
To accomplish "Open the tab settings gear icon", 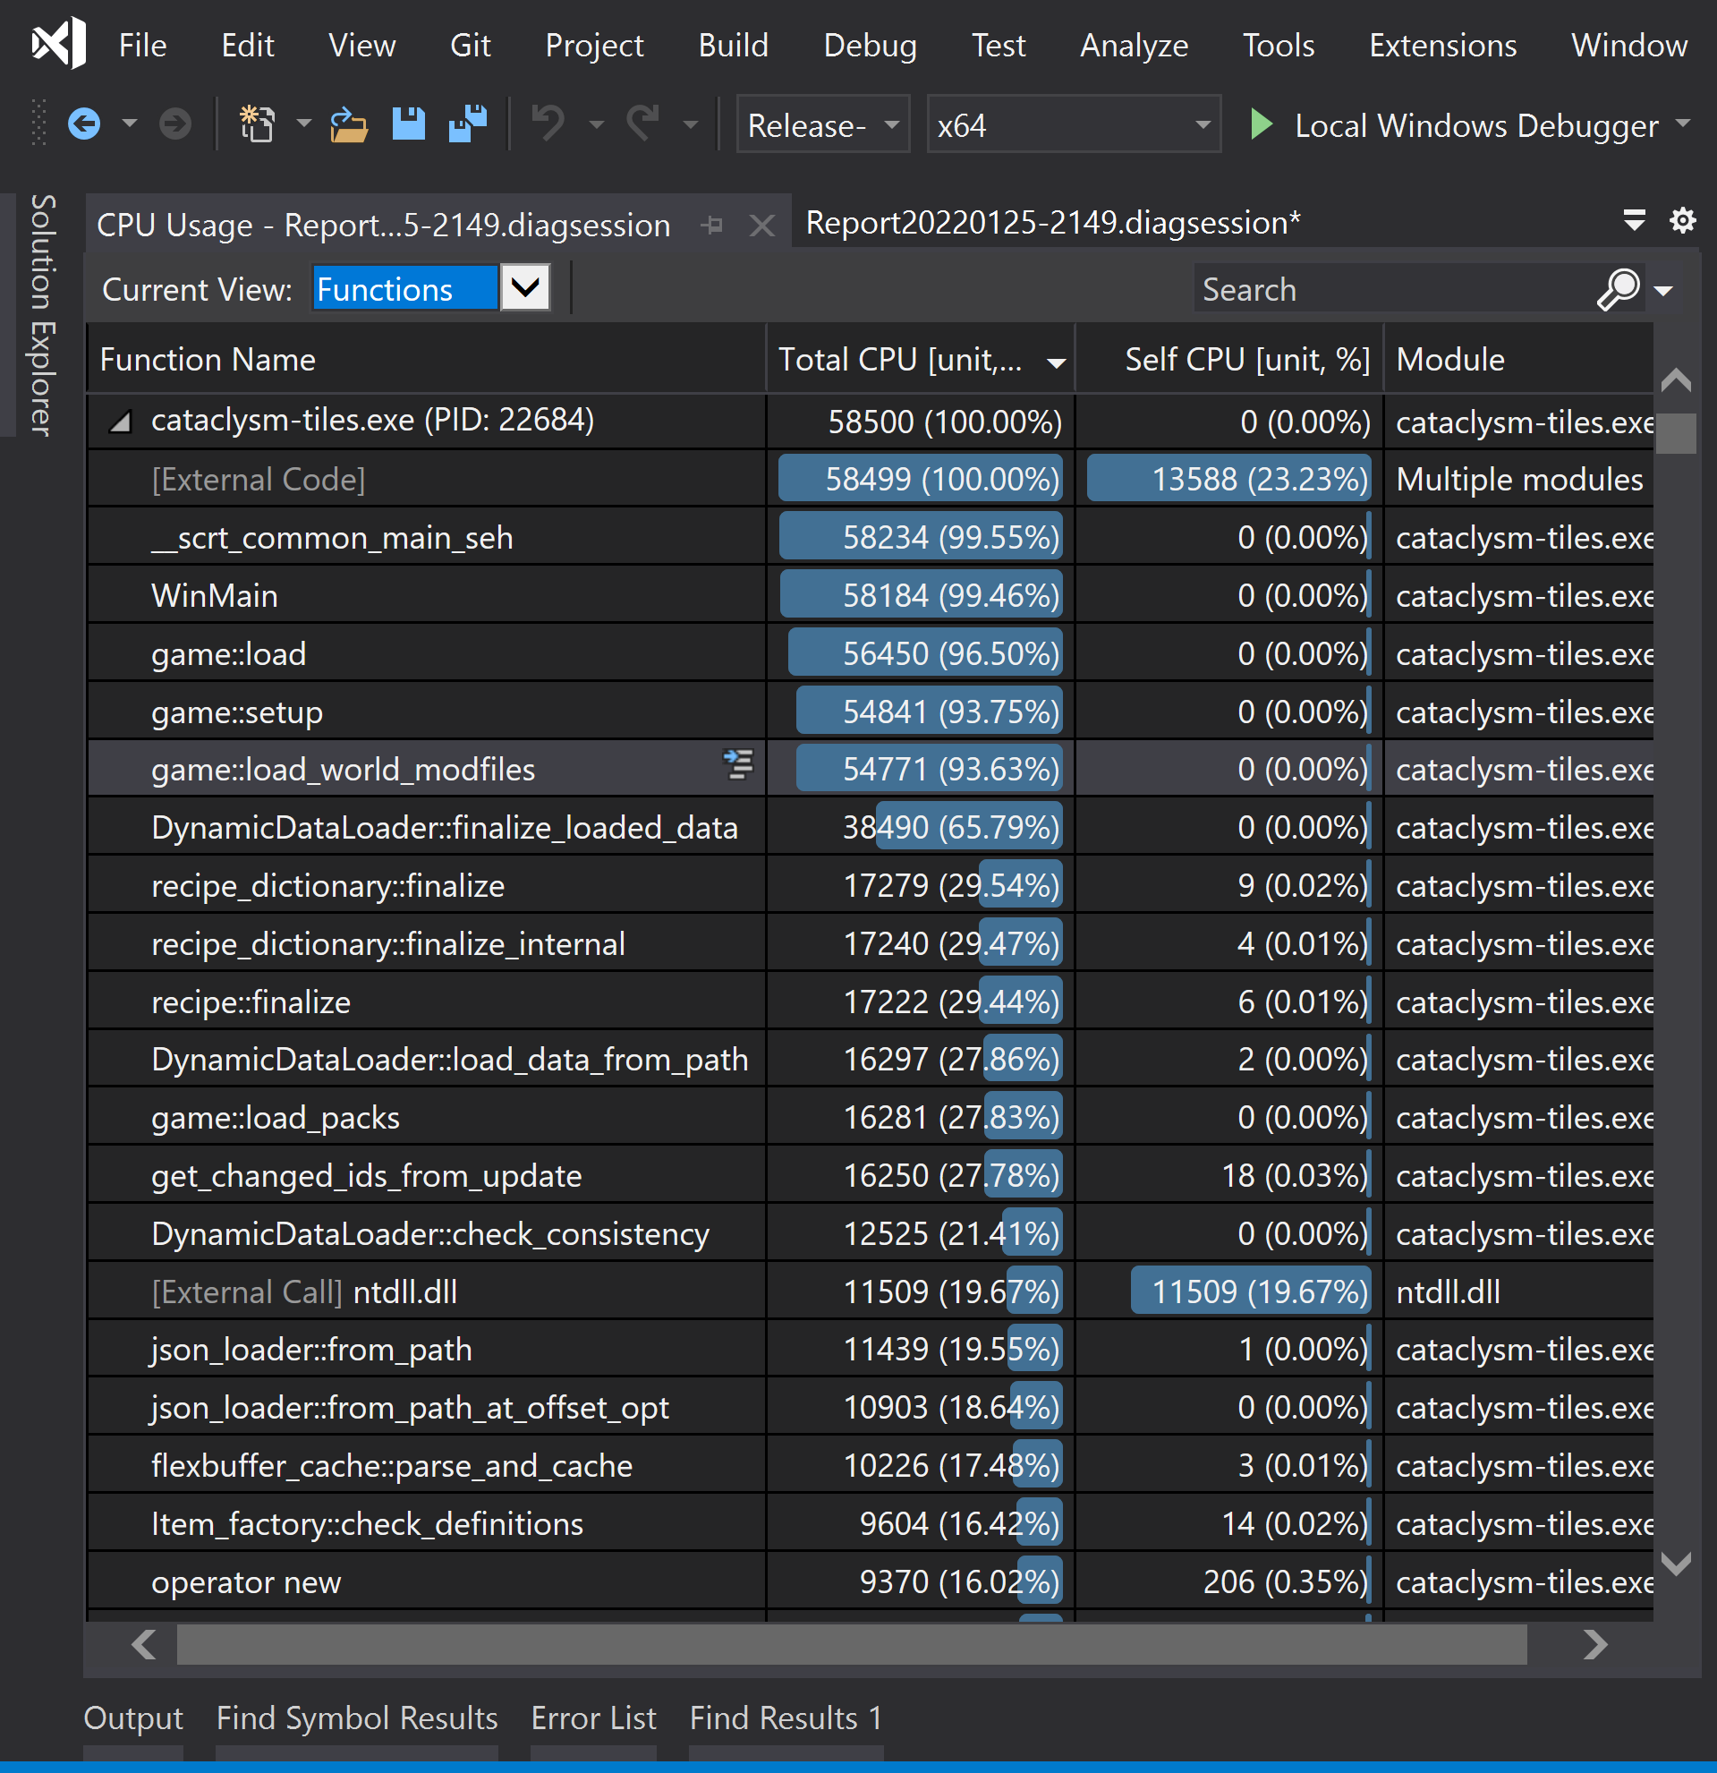I will (1683, 220).
